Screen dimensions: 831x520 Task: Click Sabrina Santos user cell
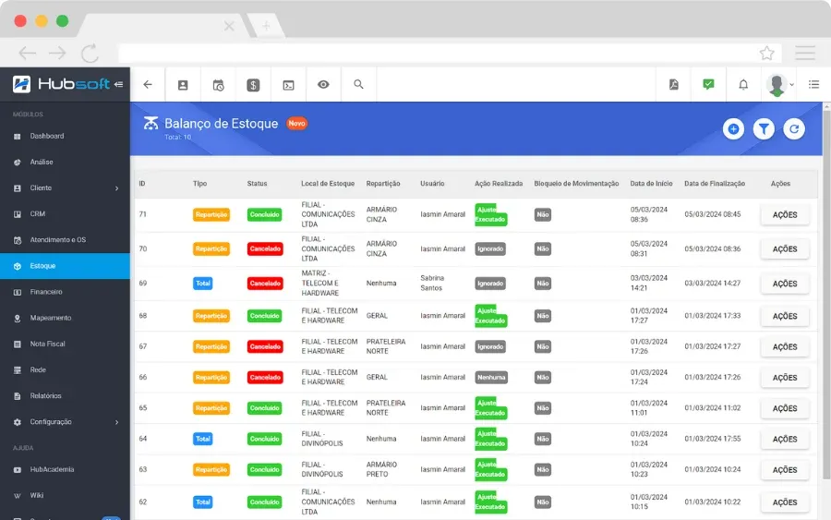432,283
